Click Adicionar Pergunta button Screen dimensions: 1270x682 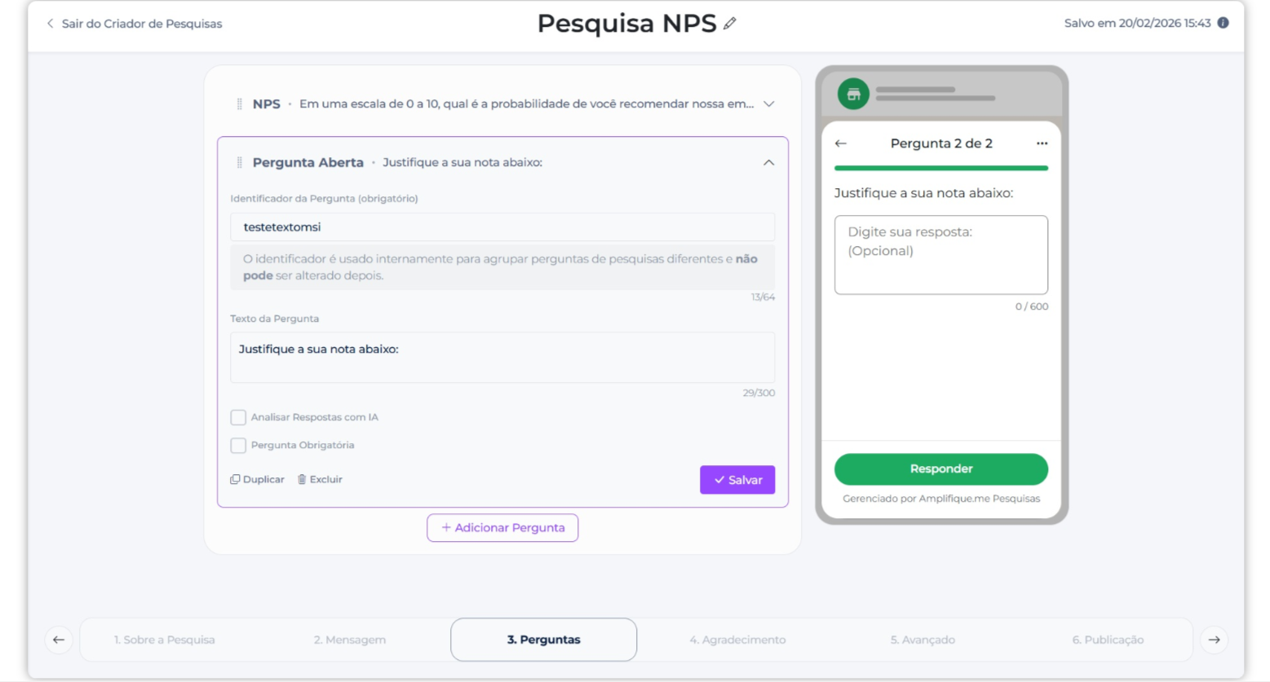coord(502,528)
